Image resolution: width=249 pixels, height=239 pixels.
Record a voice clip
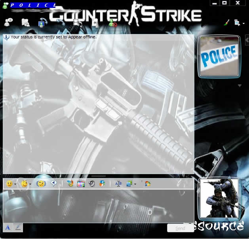[x=54, y=184]
